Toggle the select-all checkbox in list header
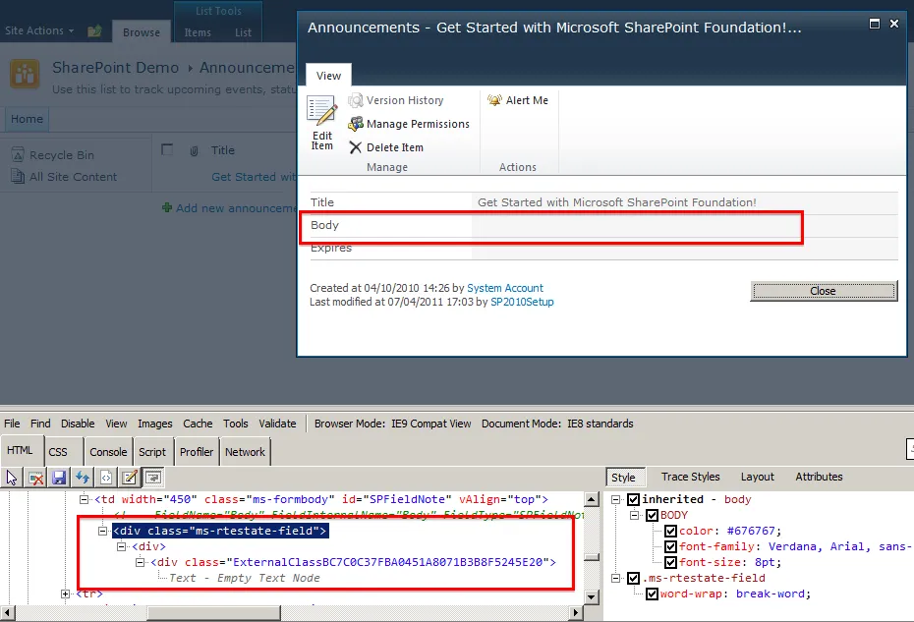 167,149
